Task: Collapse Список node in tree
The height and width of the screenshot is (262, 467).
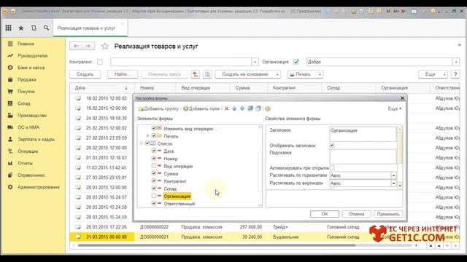Action: (x=142, y=143)
